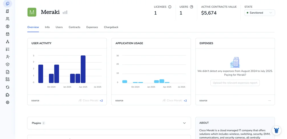
Task: Click the ABOUT section heading
Action: pyautogui.click(x=204, y=123)
